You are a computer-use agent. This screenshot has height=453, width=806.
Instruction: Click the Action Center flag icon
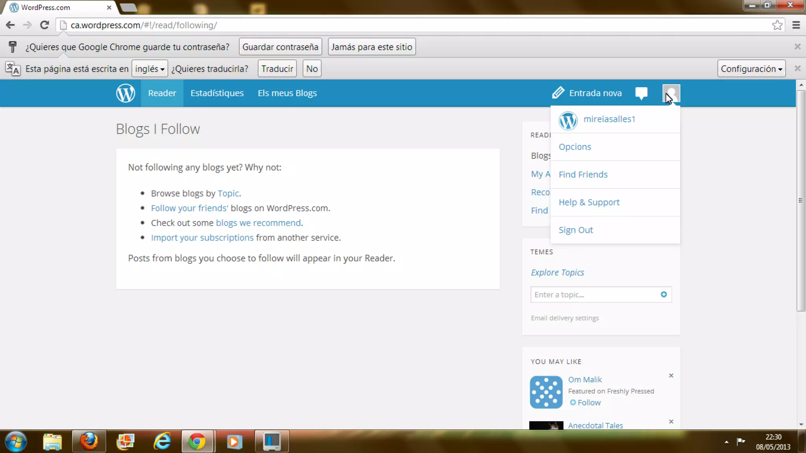741,441
